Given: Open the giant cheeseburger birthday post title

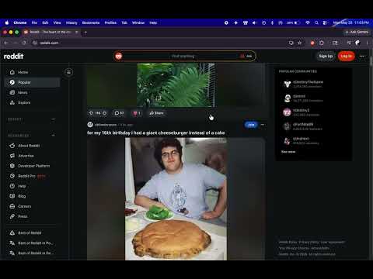Looking at the screenshot, I should click(155, 133).
